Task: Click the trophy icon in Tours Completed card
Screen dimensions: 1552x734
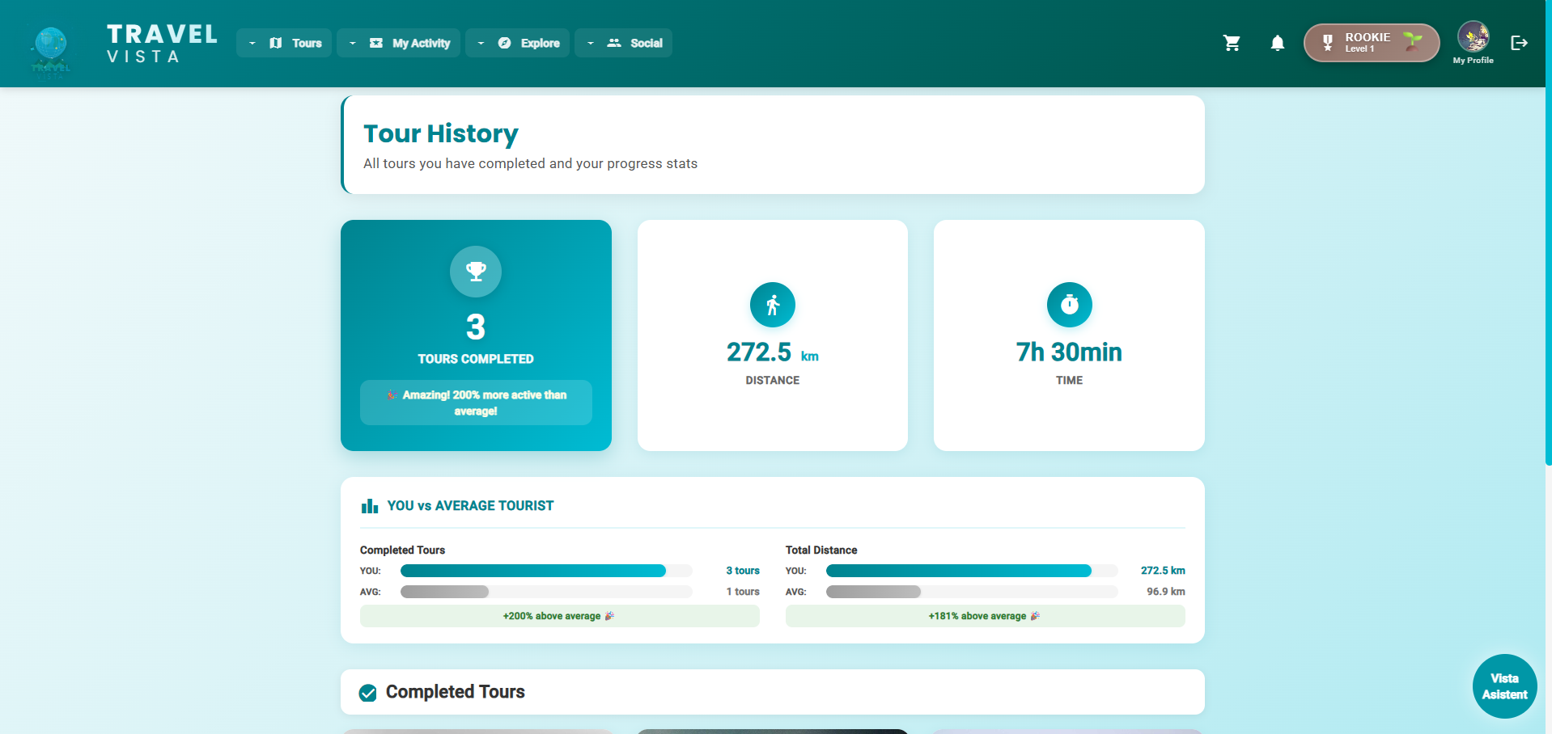Action: click(476, 272)
